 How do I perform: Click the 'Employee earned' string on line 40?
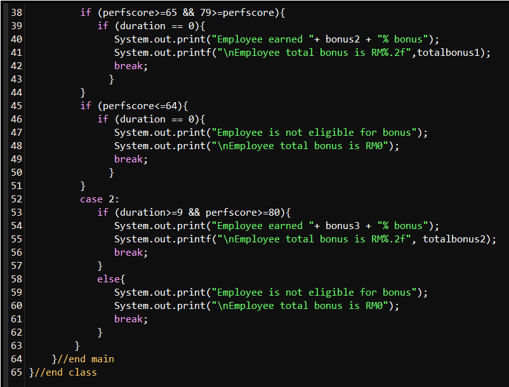pyautogui.click(x=260, y=39)
